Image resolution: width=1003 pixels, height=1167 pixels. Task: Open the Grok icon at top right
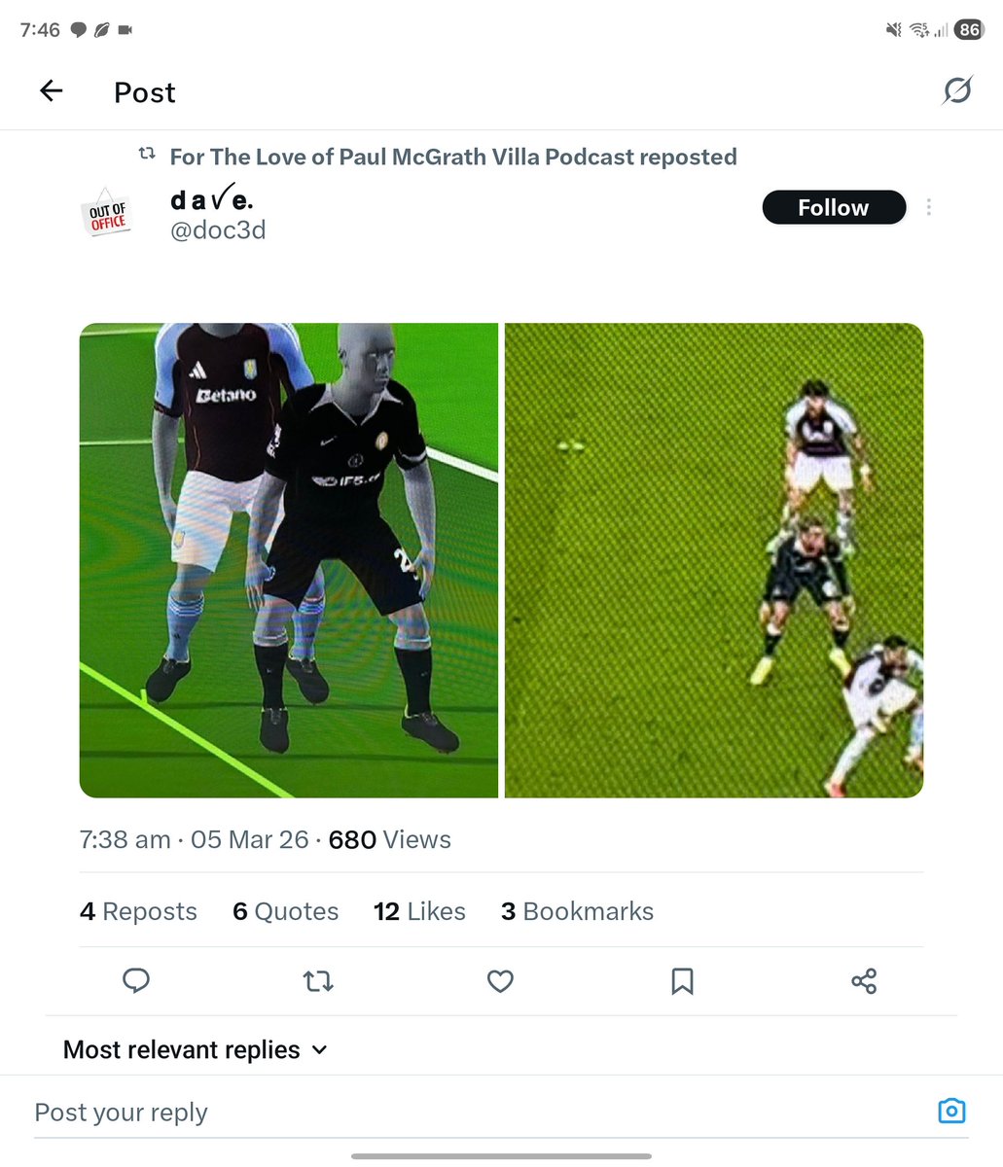click(x=957, y=90)
